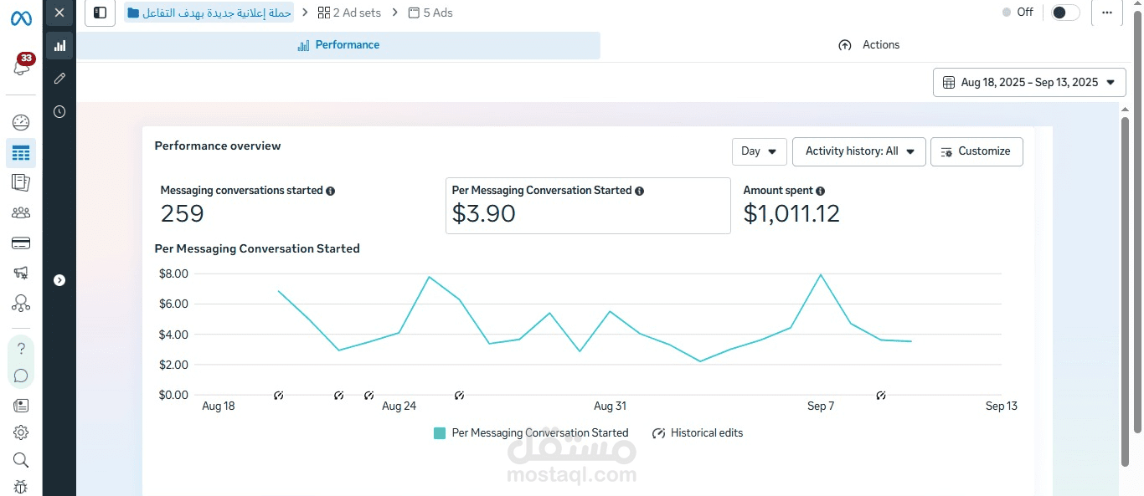Select the Per Messaging Conversation Started metric card

(x=587, y=205)
